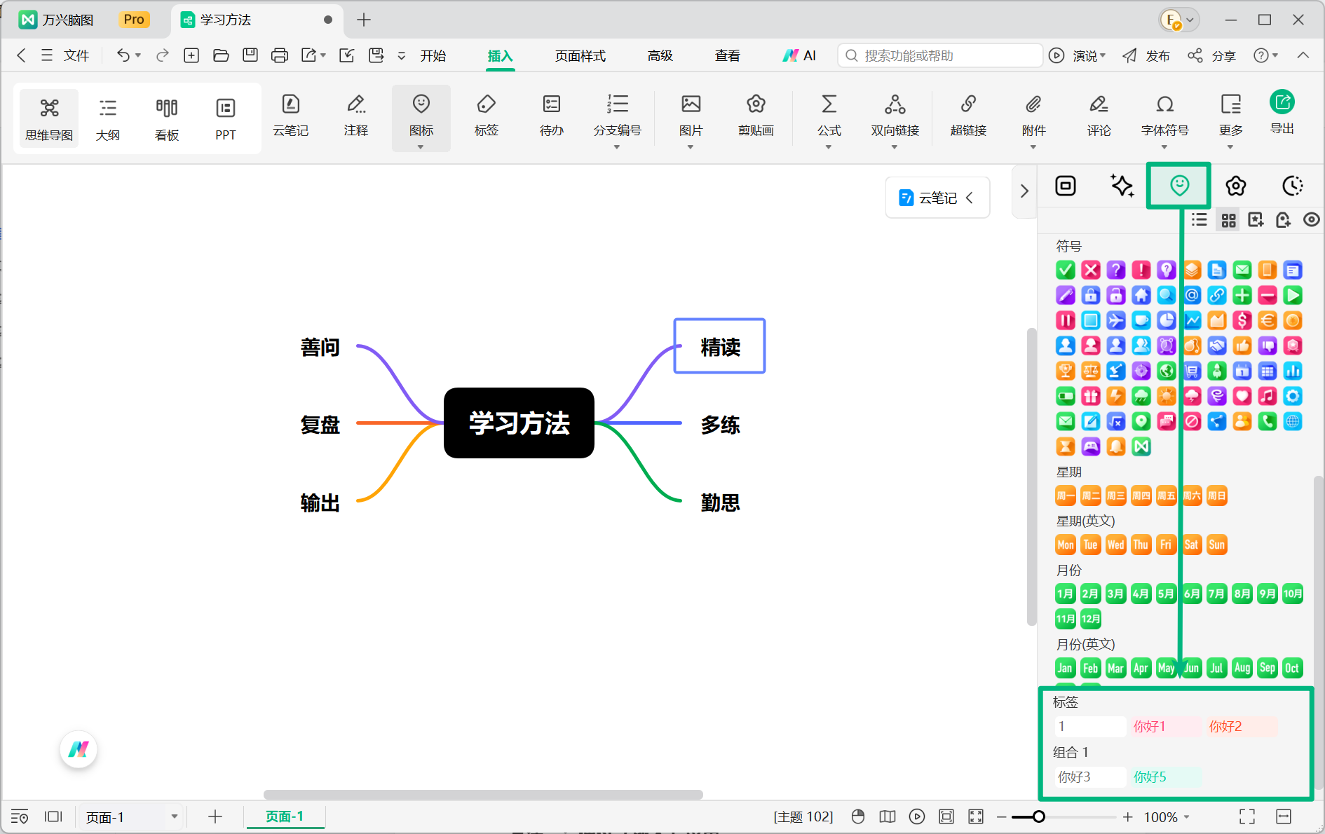Click the zoom out minus button
Viewport: 1325px width, 834px height.
click(x=1001, y=816)
